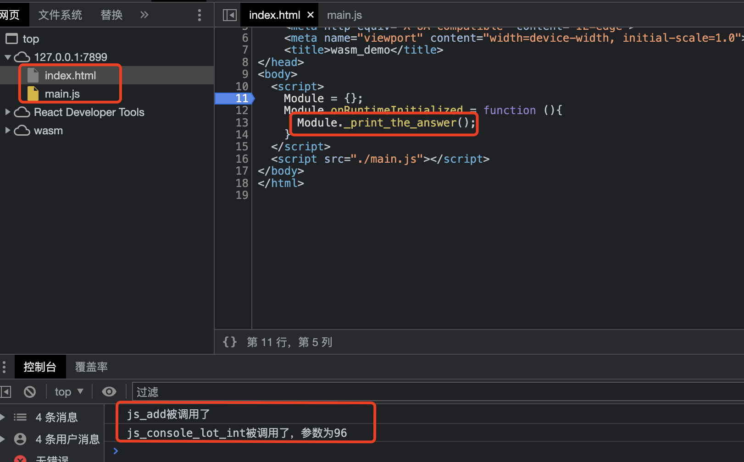The image size is (744, 462).
Task: Hide the navigator sidebar panel
Action: point(229,15)
